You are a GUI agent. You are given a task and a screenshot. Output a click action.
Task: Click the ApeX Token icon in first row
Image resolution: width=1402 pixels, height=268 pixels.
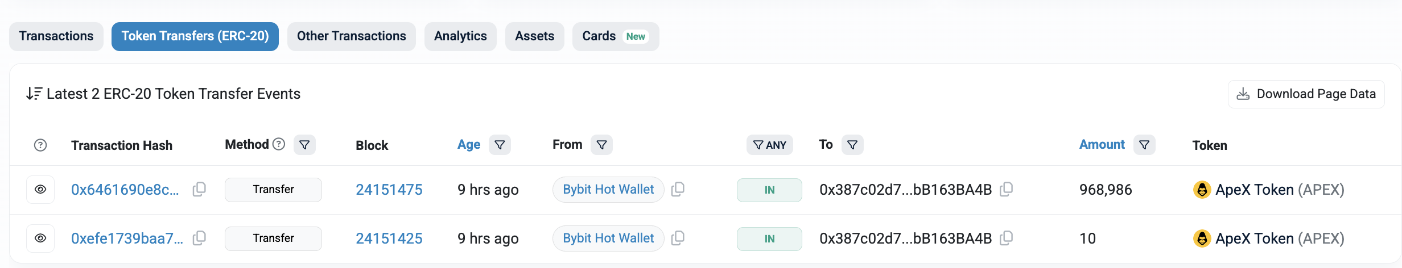point(1202,190)
